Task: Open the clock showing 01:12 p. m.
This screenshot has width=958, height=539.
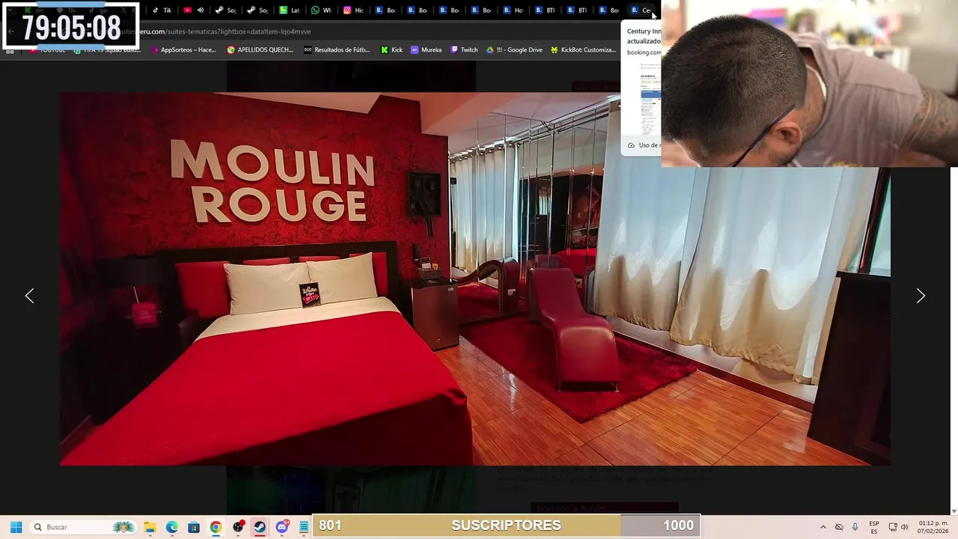Action: coord(932,527)
